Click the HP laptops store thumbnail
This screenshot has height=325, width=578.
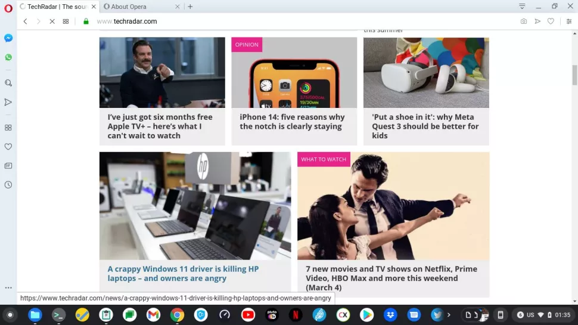click(195, 206)
